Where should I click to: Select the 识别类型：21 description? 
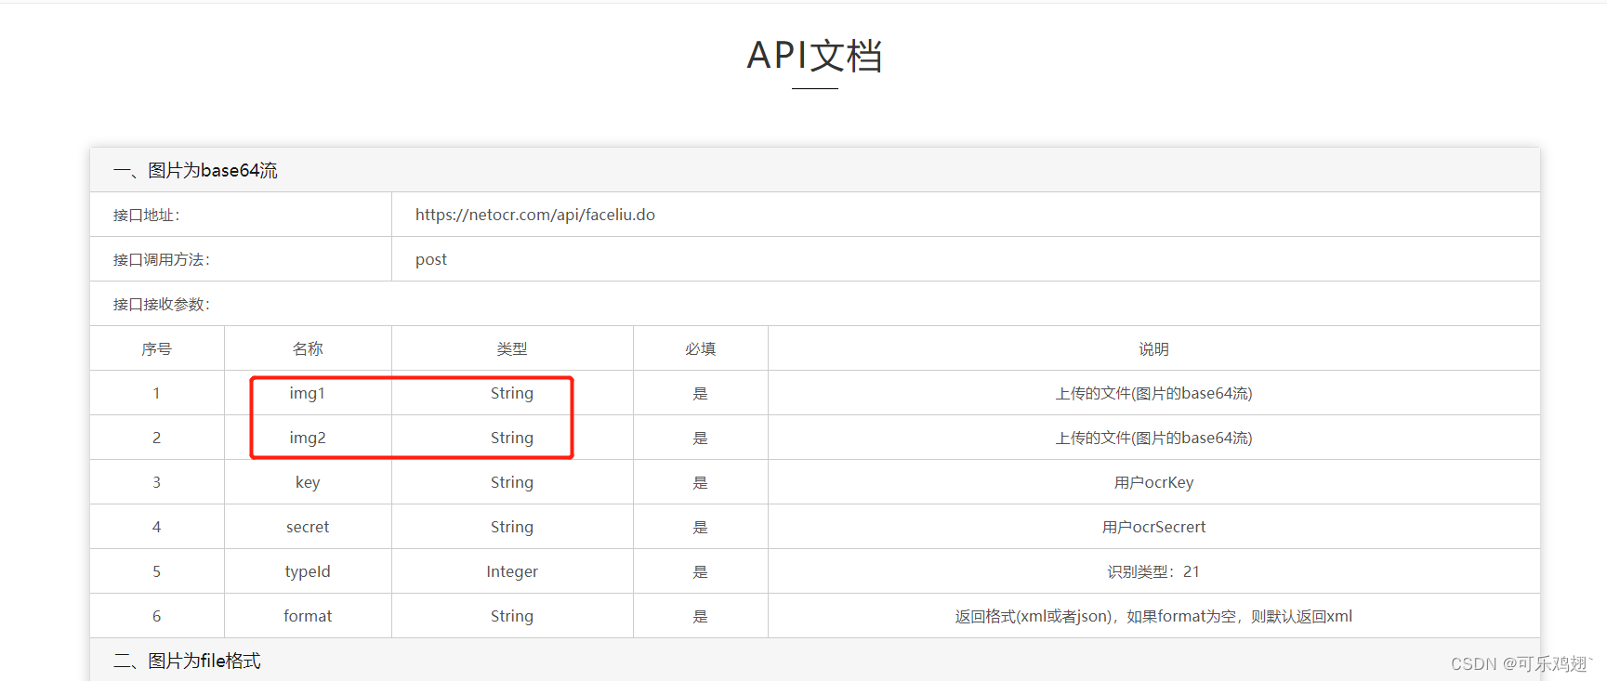tap(1153, 571)
